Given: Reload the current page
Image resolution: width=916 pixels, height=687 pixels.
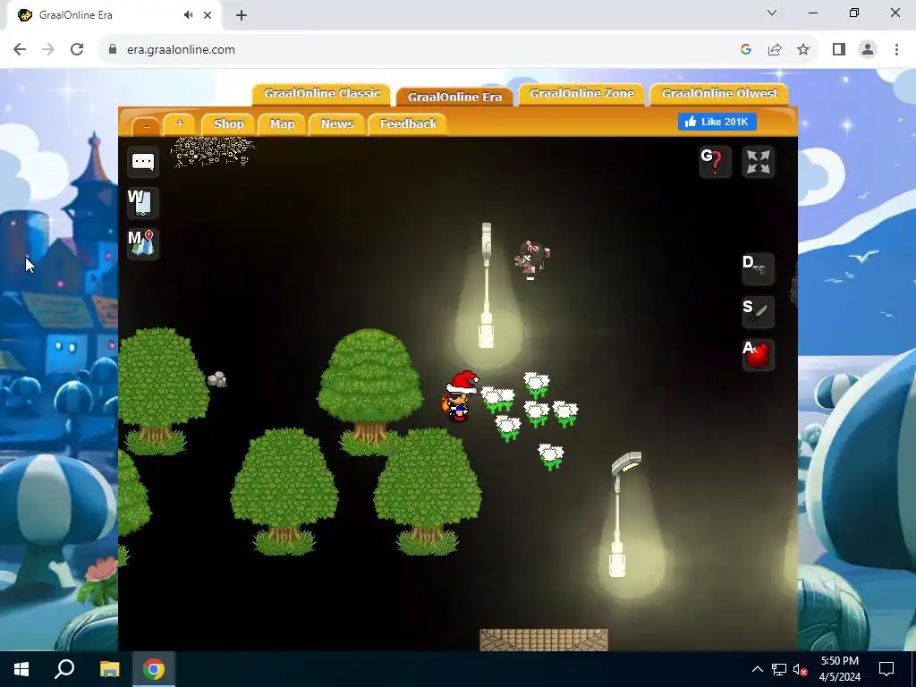Looking at the screenshot, I should pos(77,50).
